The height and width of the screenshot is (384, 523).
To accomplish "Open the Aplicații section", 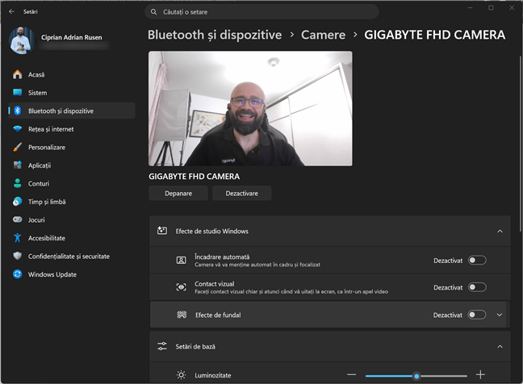I will tap(72, 165).
